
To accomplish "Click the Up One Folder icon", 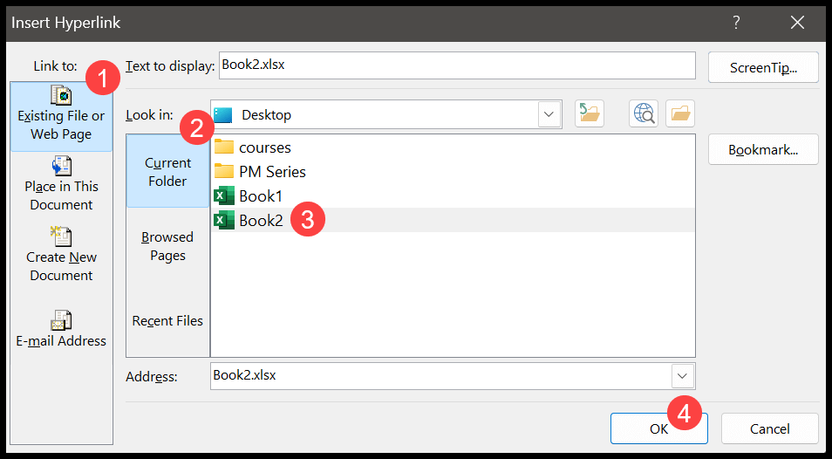I will point(590,113).
